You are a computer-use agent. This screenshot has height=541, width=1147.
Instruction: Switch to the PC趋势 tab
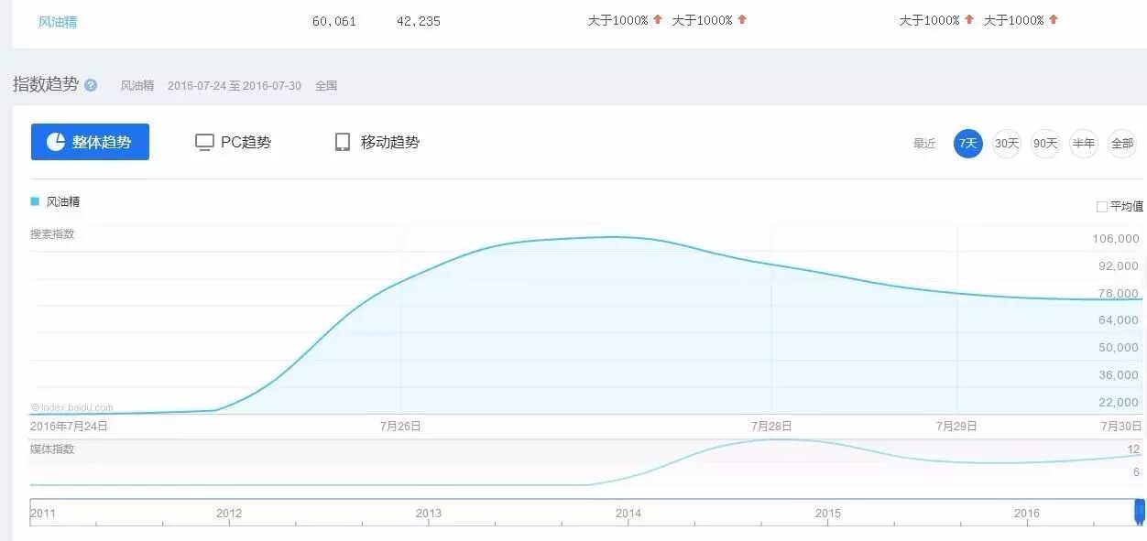point(234,142)
